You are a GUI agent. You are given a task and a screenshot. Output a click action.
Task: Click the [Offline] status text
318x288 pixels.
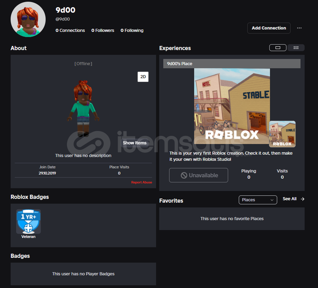(83, 64)
